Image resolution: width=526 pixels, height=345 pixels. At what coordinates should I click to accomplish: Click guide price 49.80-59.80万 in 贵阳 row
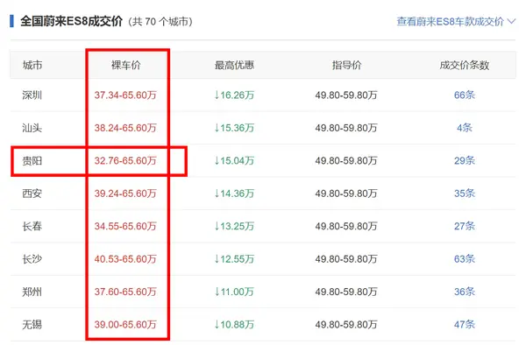coord(346,160)
